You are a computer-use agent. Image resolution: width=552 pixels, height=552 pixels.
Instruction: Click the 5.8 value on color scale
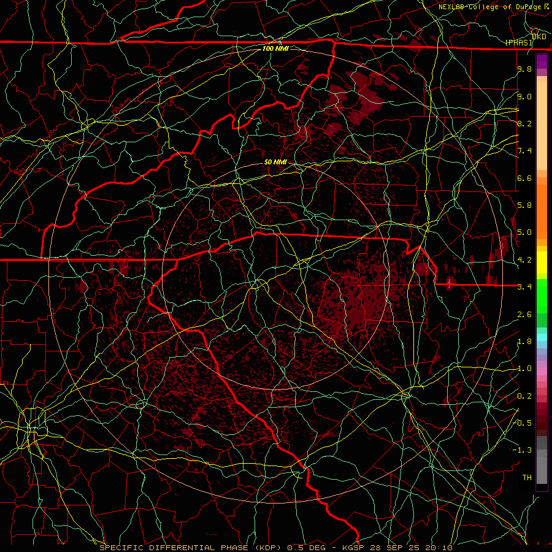(x=524, y=205)
